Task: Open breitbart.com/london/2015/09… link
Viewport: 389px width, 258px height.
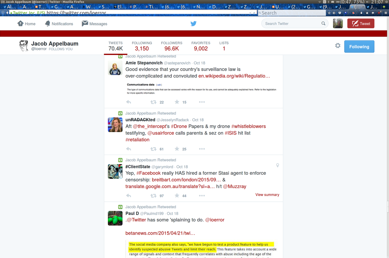Action: [x=186, y=180]
